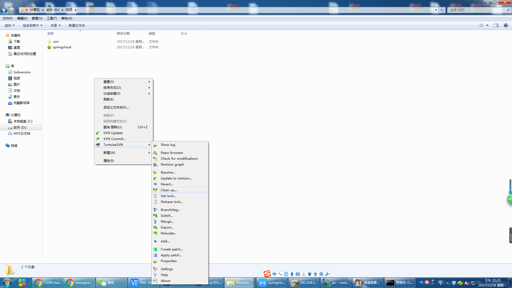Toggle the preview pane button

(x=496, y=25)
